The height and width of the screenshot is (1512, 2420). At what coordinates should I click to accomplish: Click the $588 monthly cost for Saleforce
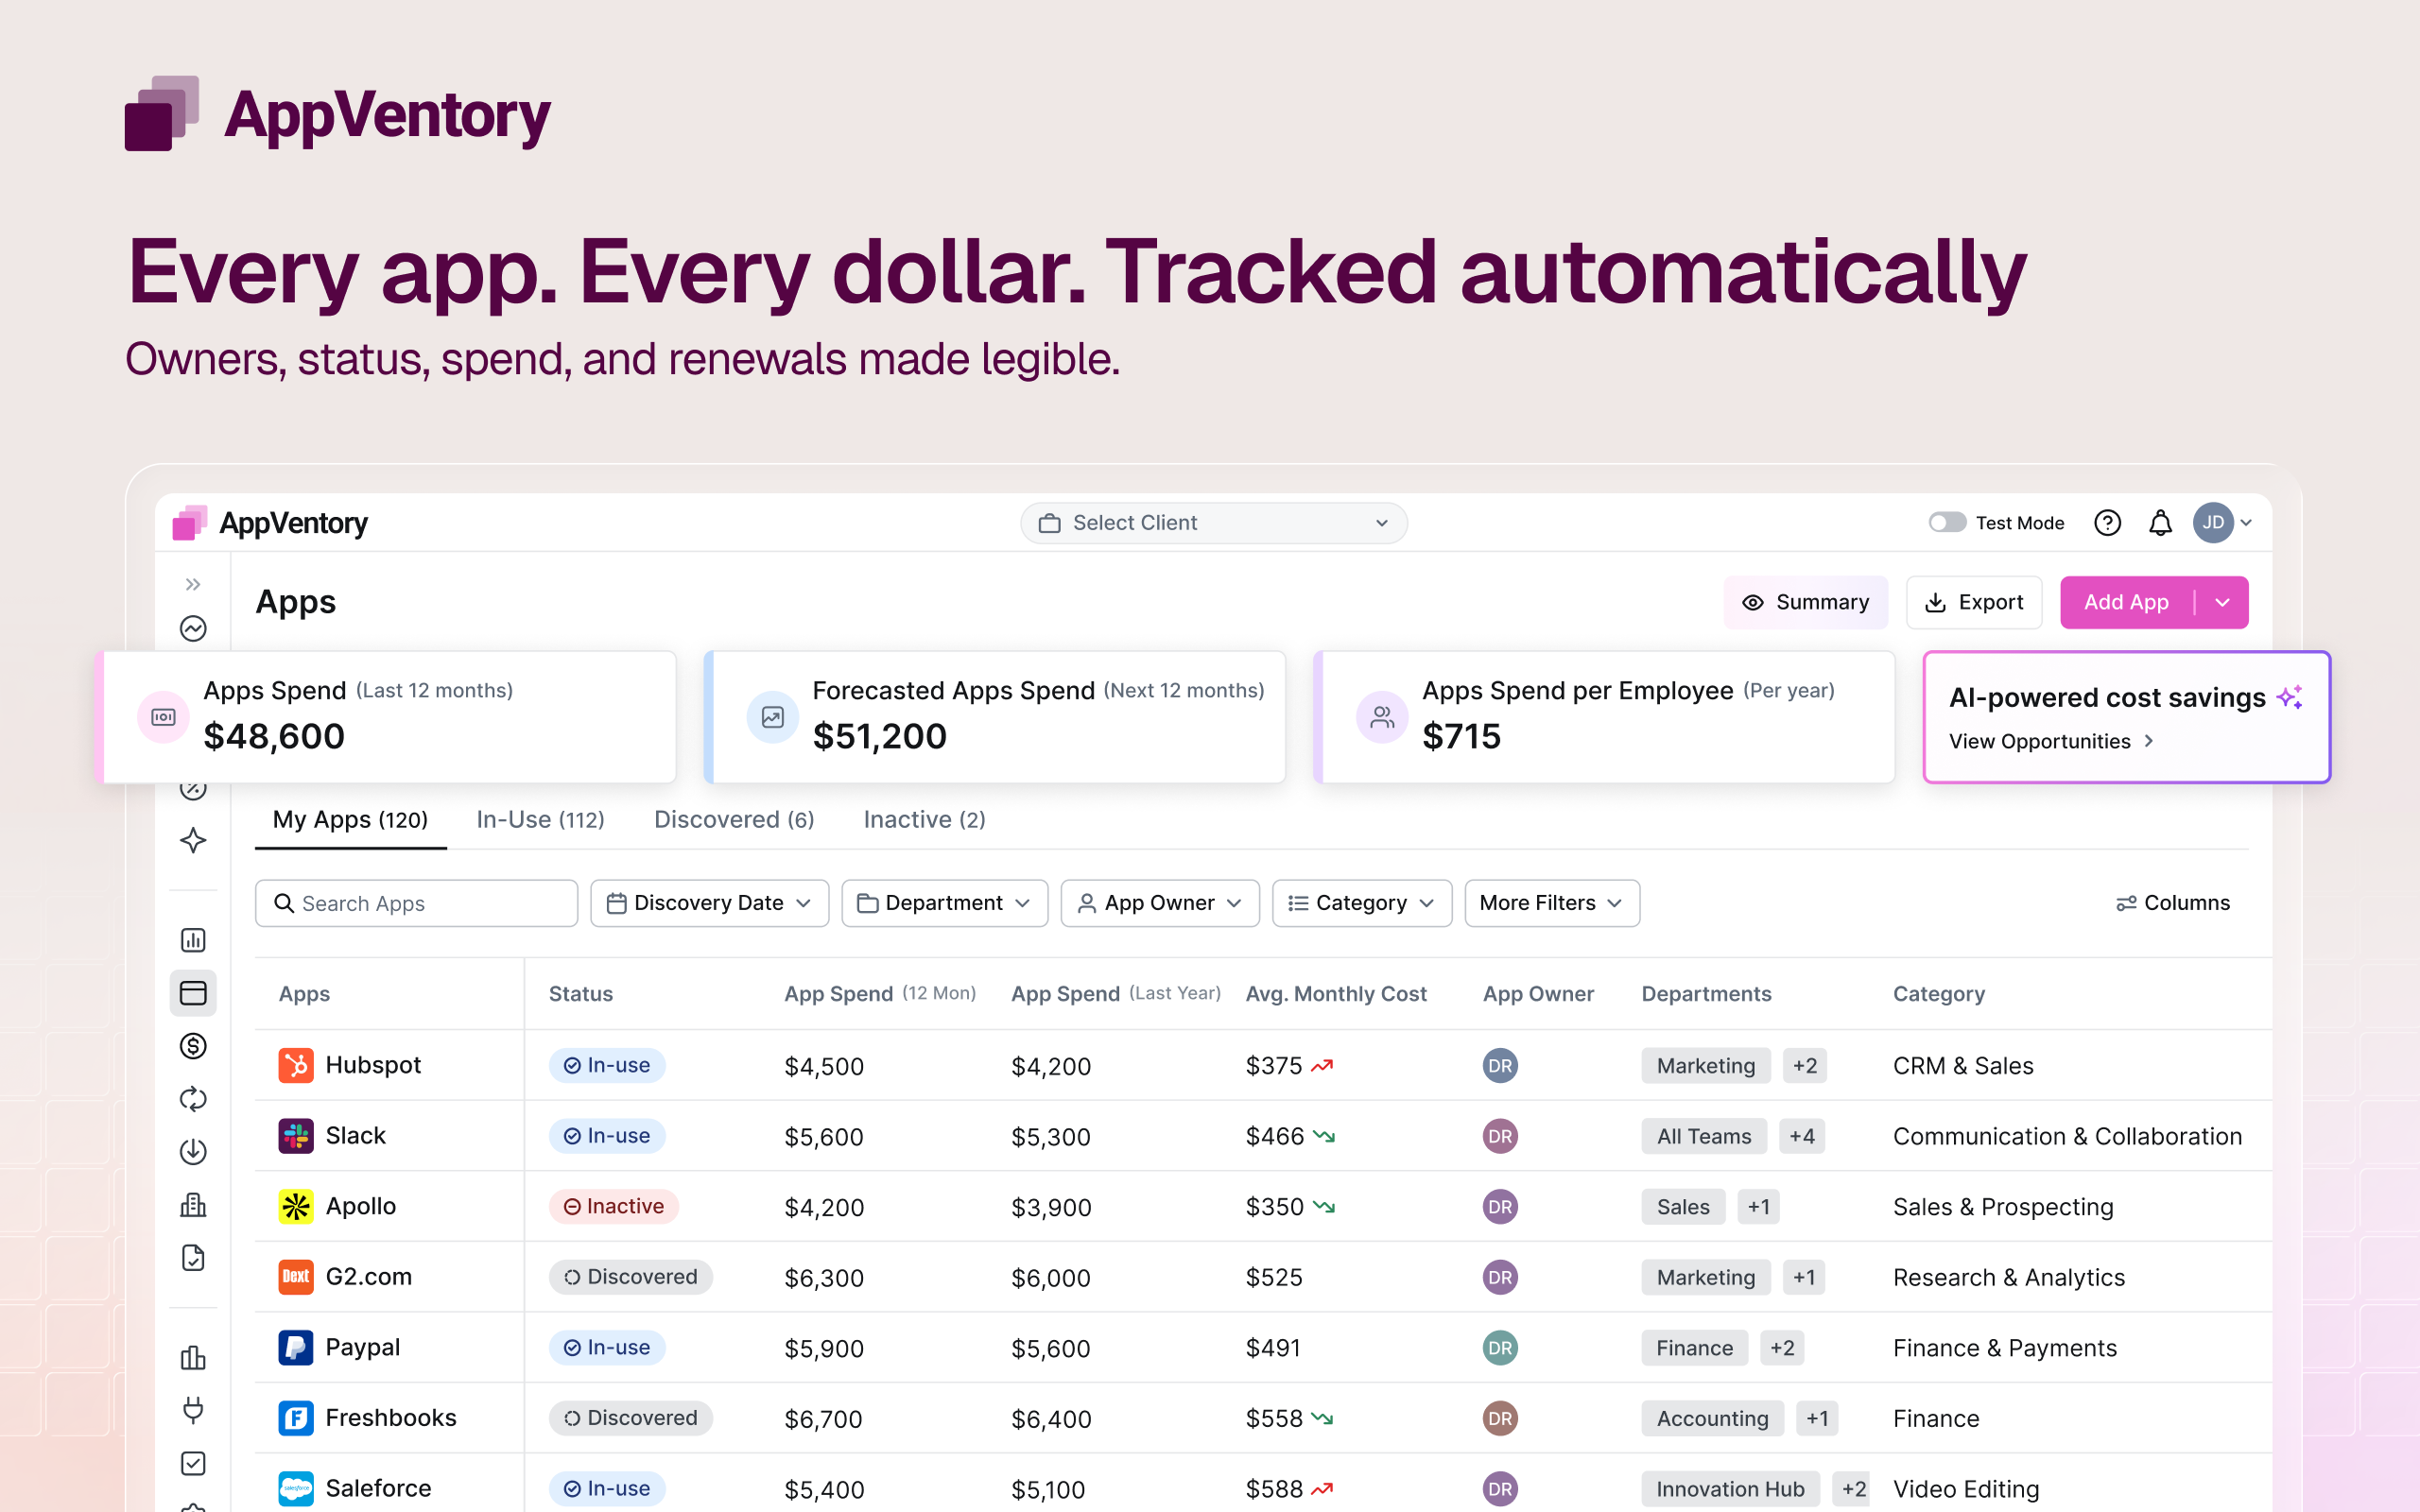click(x=1274, y=1488)
